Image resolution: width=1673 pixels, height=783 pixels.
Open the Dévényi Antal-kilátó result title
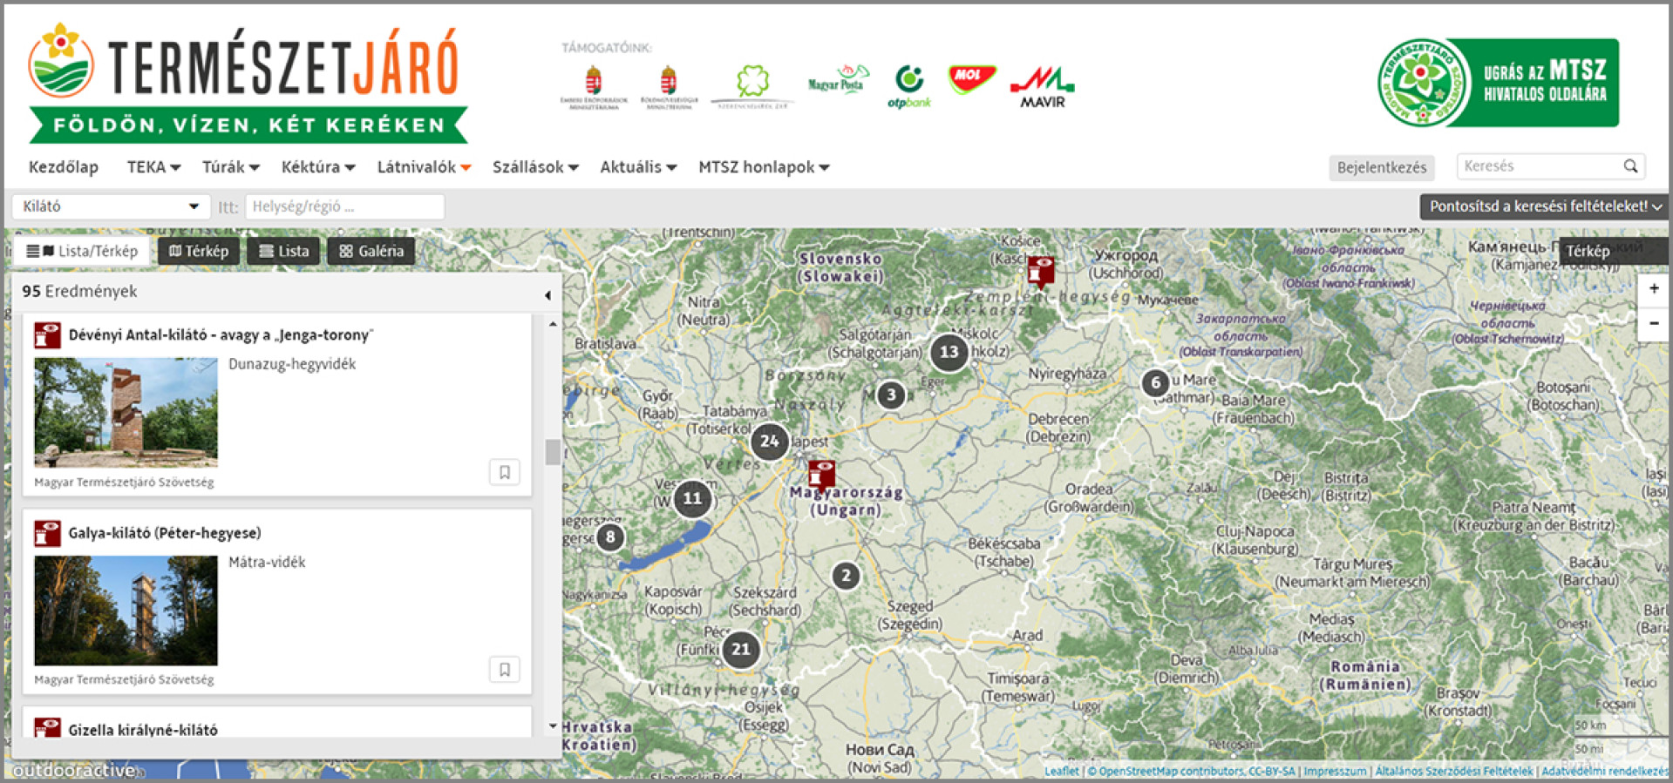click(221, 334)
